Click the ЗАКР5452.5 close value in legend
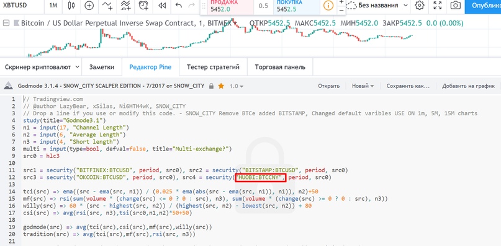This screenshot has width=501, height=246. [402, 24]
